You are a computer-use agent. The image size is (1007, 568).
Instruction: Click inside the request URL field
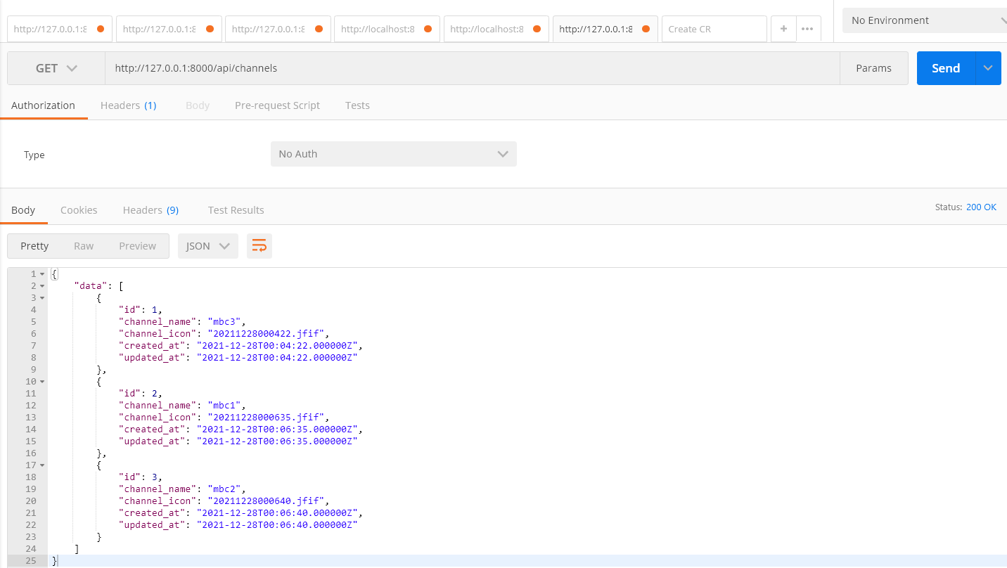coord(422,68)
